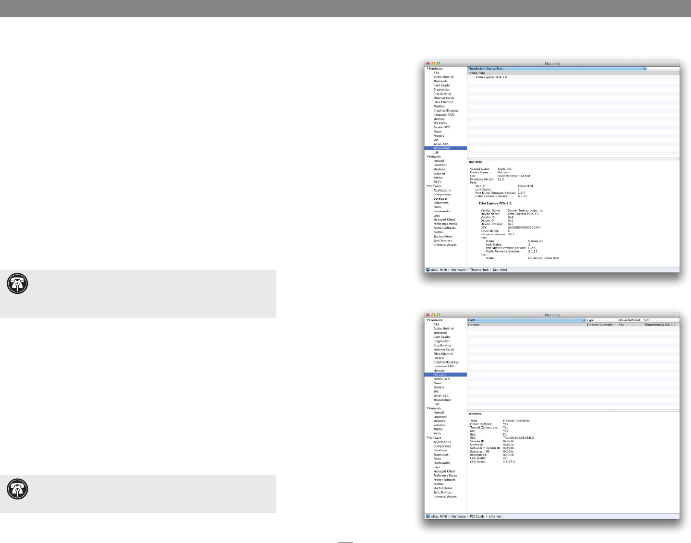Collapse Software section in Thunderbolt window sidebar
The image size is (691, 543).
(x=428, y=186)
